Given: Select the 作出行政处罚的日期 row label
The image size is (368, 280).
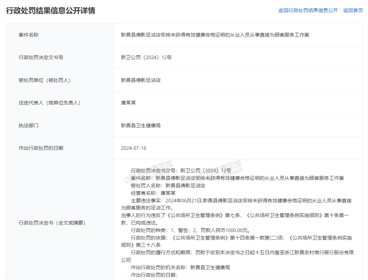Looking at the screenshot, I should (41, 148).
